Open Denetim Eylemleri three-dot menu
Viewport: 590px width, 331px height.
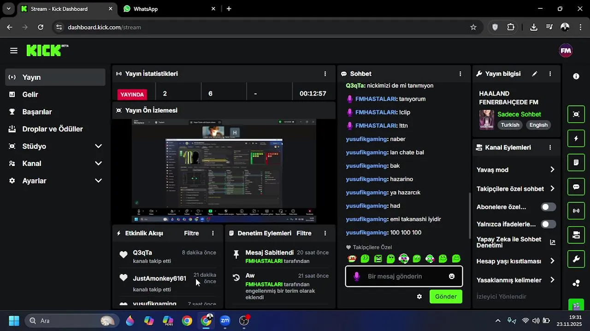tap(325, 233)
